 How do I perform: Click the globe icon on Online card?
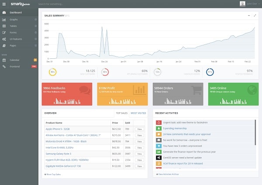(x=251, y=90)
